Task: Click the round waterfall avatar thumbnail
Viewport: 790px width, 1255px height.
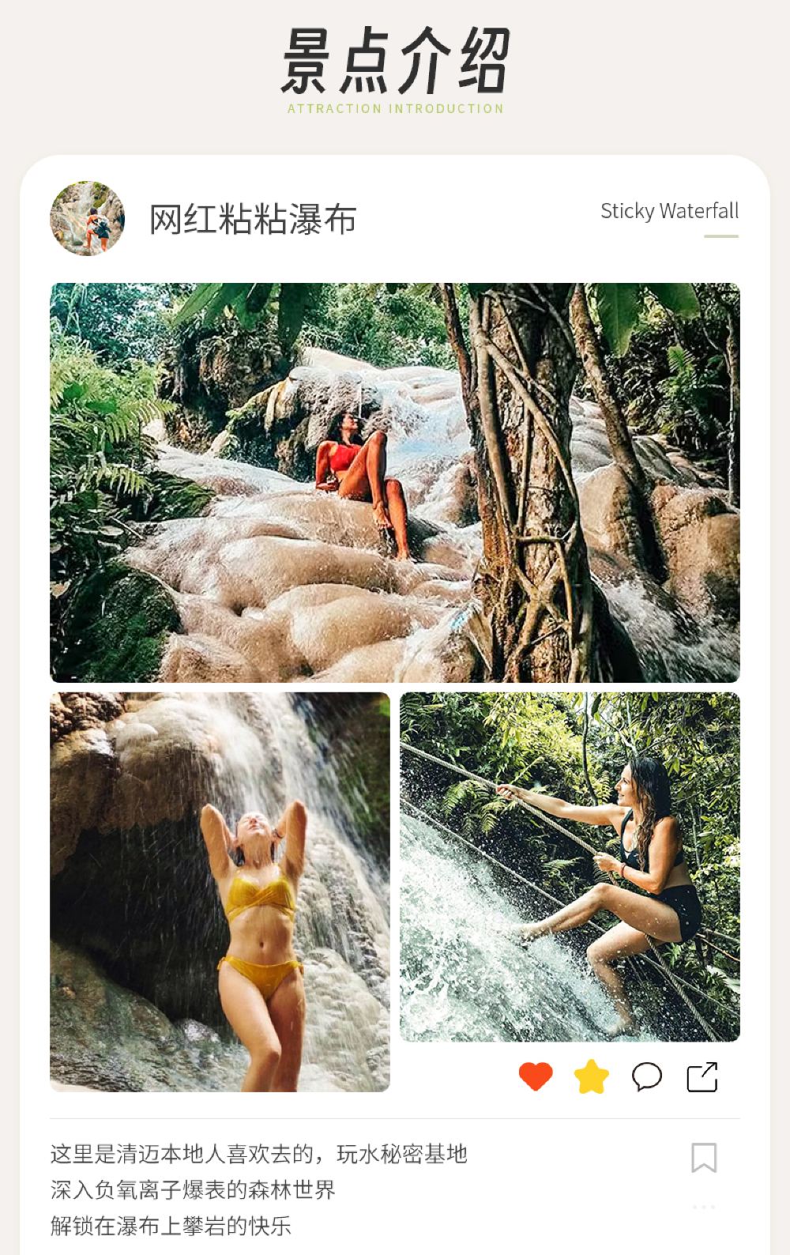Action: point(88,218)
